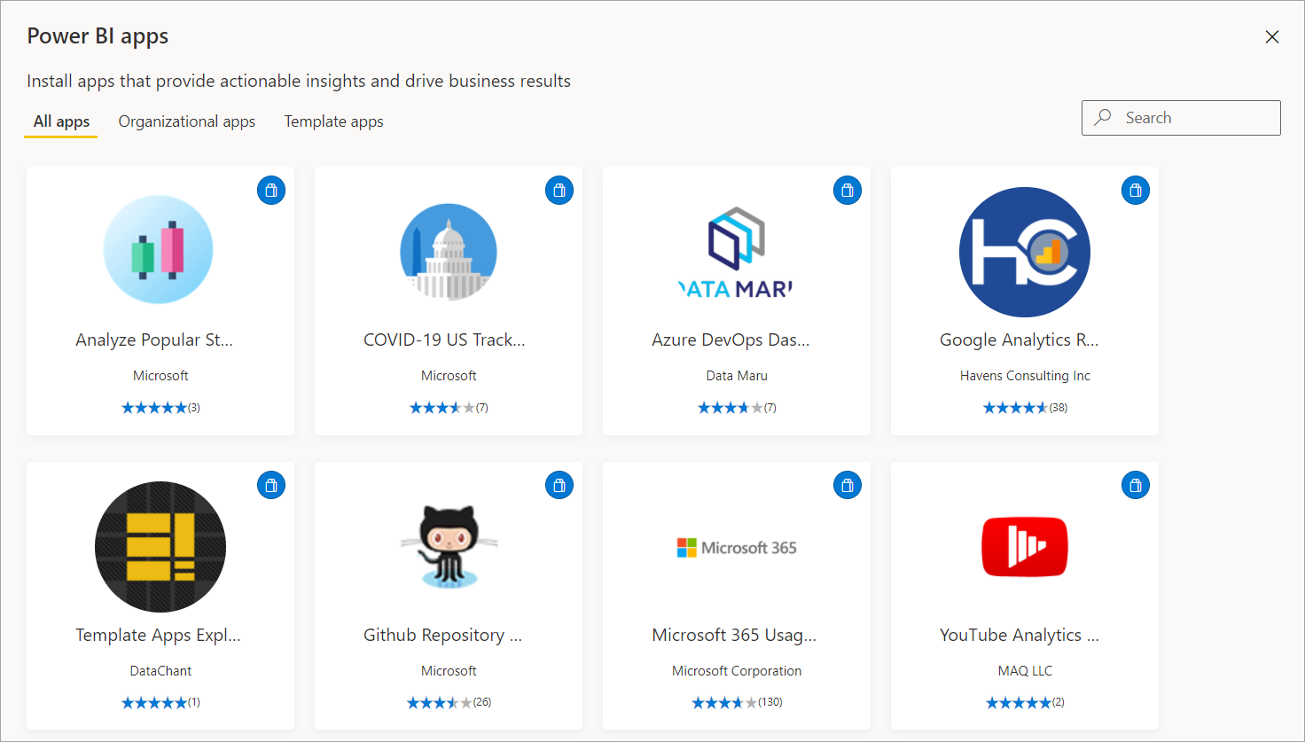Click the shopping bag icon on GitHub card
The image size is (1305, 742).
(x=559, y=485)
